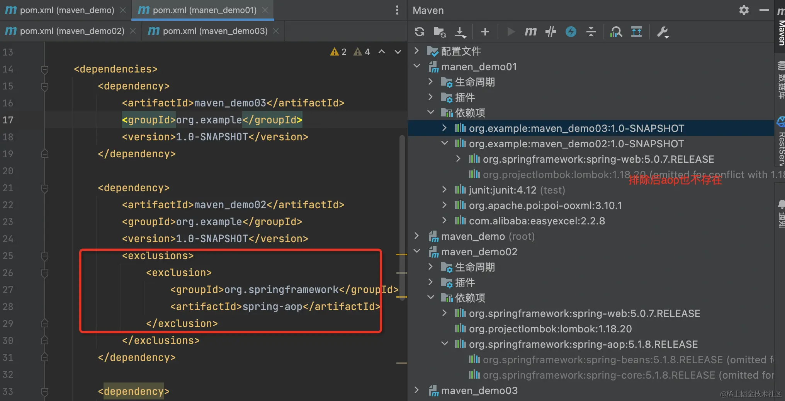This screenshot has width=785, height=401.
Task: Go to previous highlighted error arrow
Action: click(x=382, y=52)
